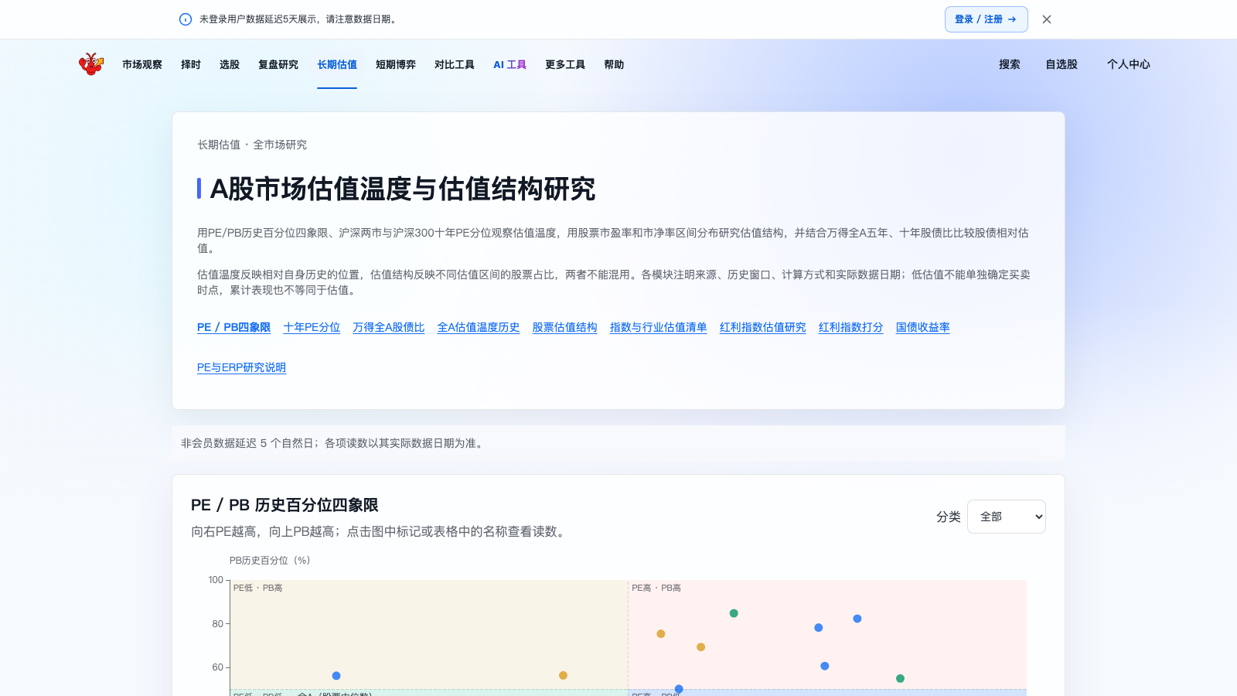Screen dimensions: 1237x696
Task: Jump to the 红利指数打分 section
Action: coord(851,327)
